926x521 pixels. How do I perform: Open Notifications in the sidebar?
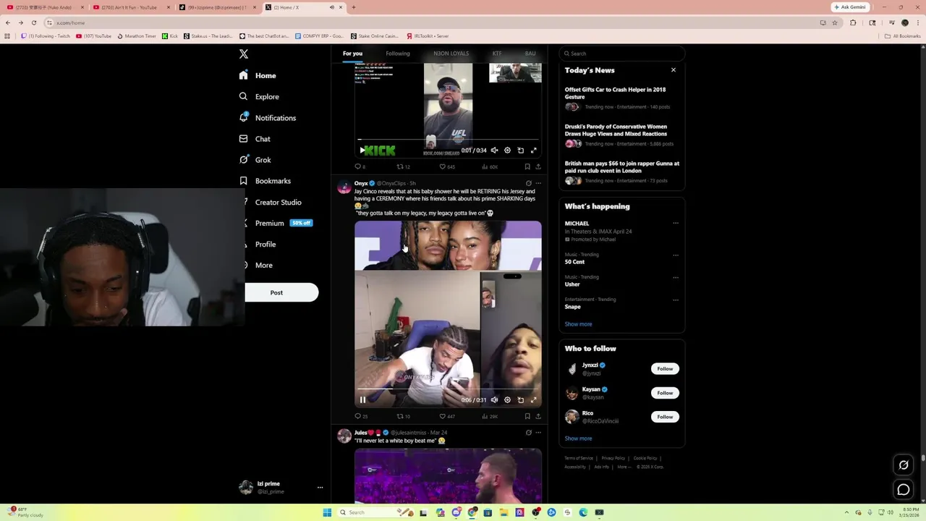(268, 118)
